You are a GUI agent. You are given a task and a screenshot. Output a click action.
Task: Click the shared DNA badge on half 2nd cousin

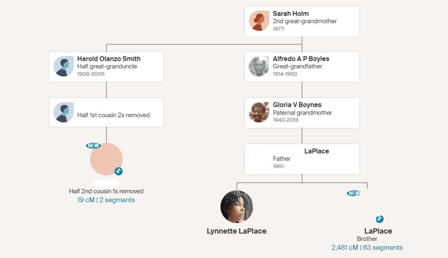click(119, 171)
